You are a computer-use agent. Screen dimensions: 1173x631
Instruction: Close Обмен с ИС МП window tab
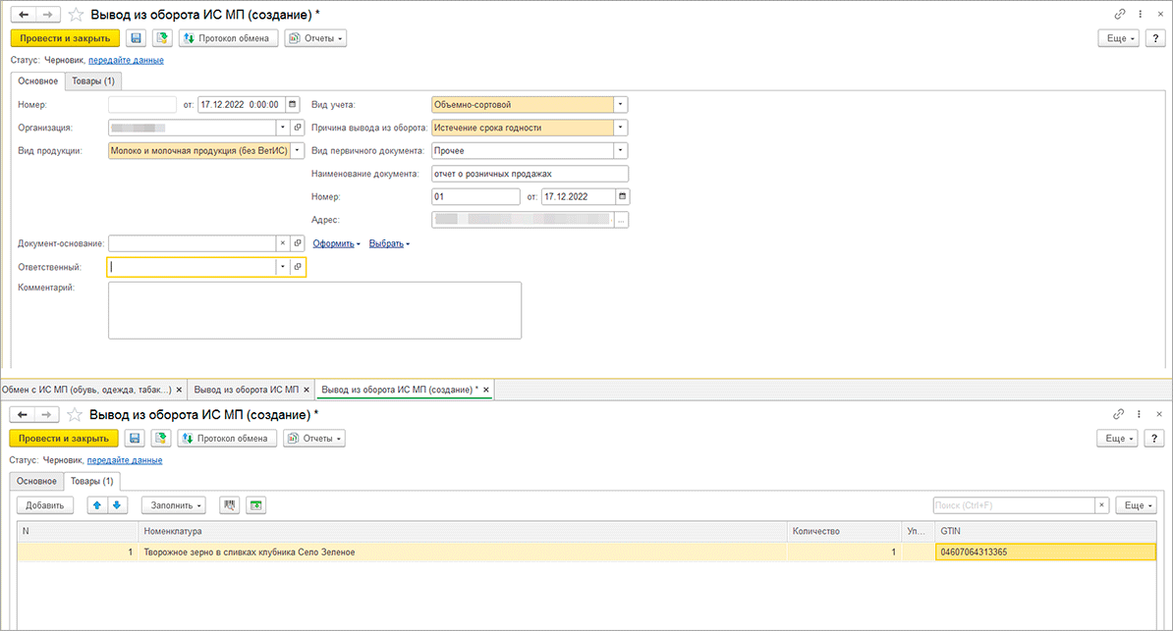tap(179, 390)
